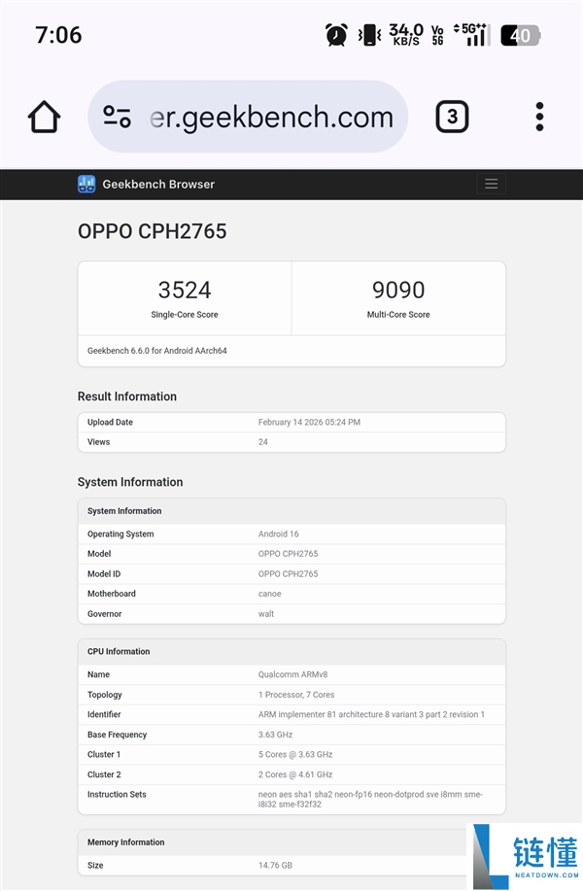Tap the Vo 5G status indicator
The height and width of the screenshot is (891, 583).
coord(437,35)
